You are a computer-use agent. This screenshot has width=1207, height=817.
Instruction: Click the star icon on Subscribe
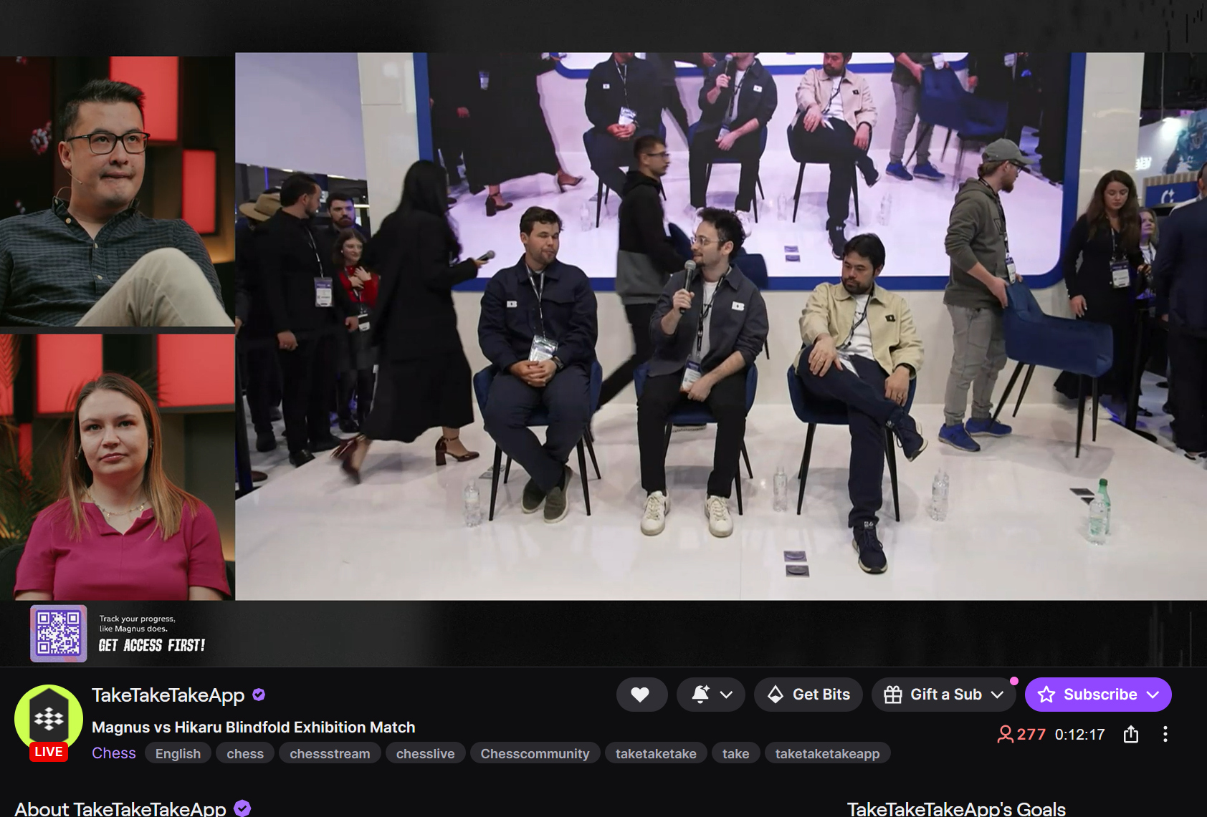coord(1046,695)
